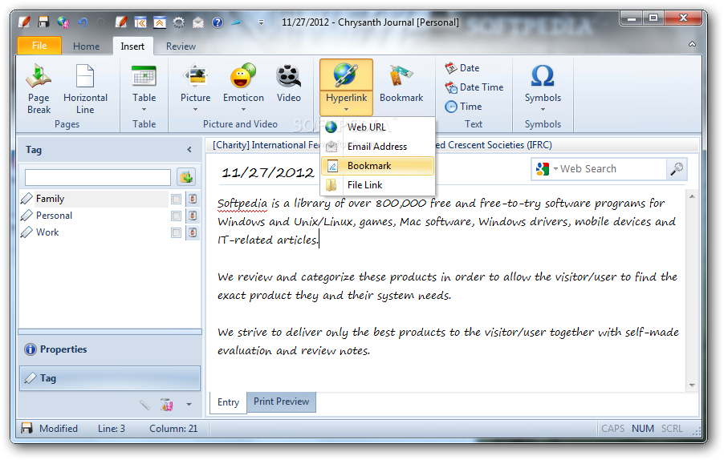Select the Work tag row
Image resolution: width=724 pixels, height=460 pixels.
pos(94,232)
